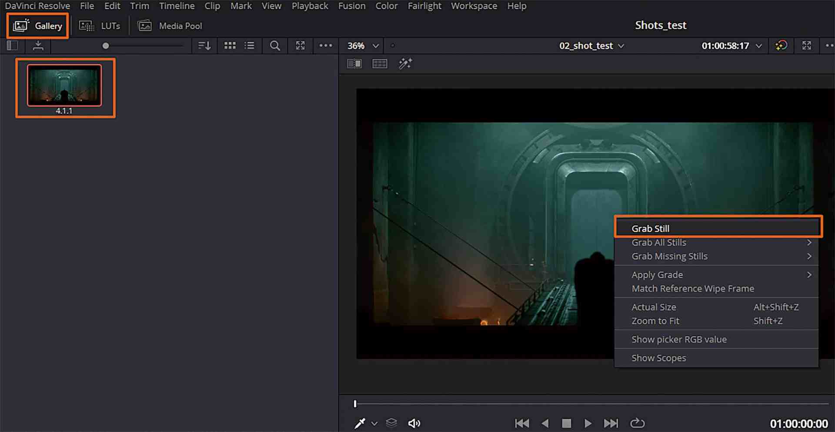Adjust the gallery thumbnail size slider
The image size is (835, 432).
(105, 46)
